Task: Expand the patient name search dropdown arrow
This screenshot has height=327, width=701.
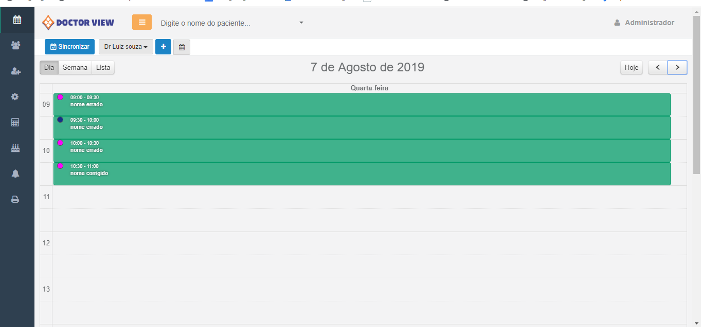Action: 301,23
